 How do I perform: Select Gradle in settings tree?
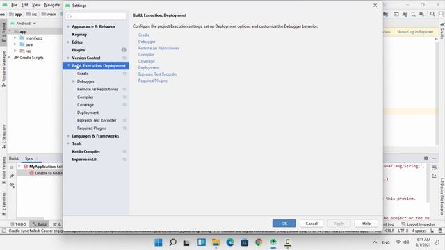(x=83, y=74)
